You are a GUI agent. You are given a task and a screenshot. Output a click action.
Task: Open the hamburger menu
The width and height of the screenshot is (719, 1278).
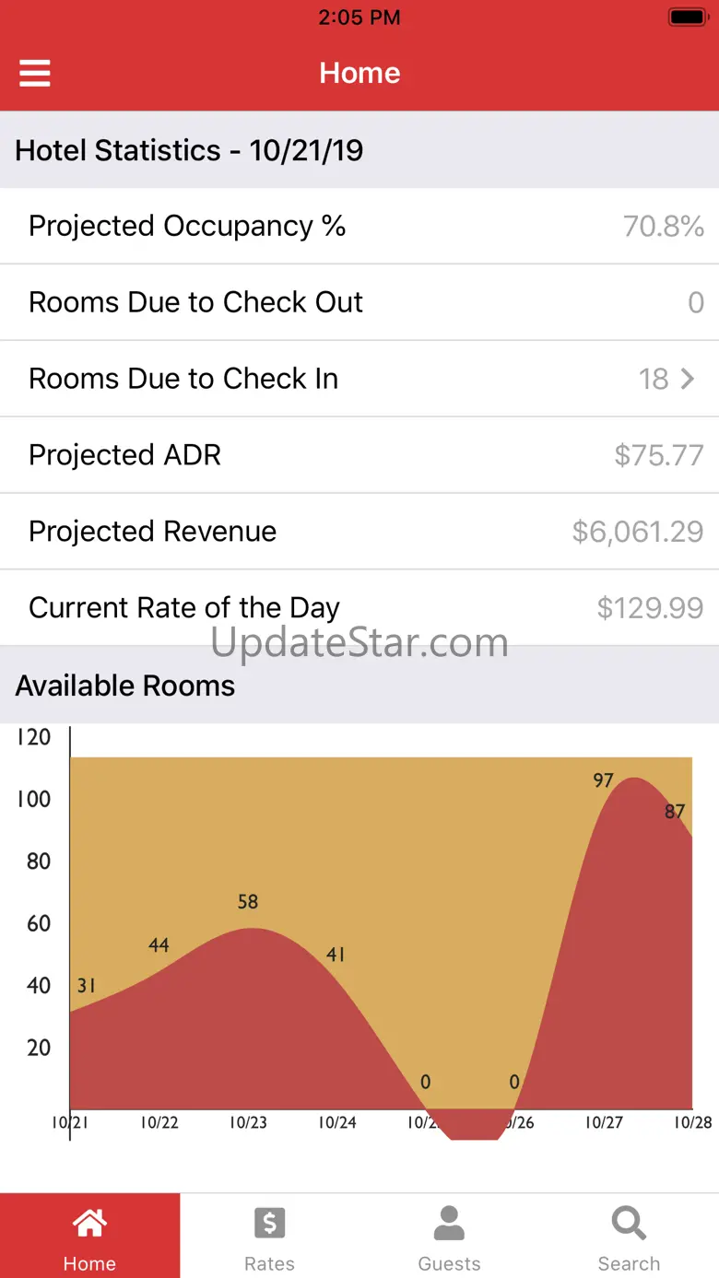click(x=35, y=73)
